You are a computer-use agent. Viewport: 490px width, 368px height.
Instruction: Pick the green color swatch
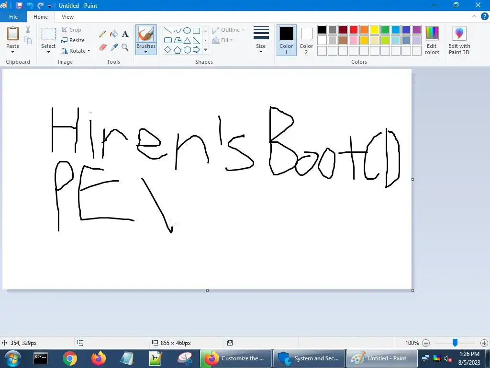coord(385,30)
